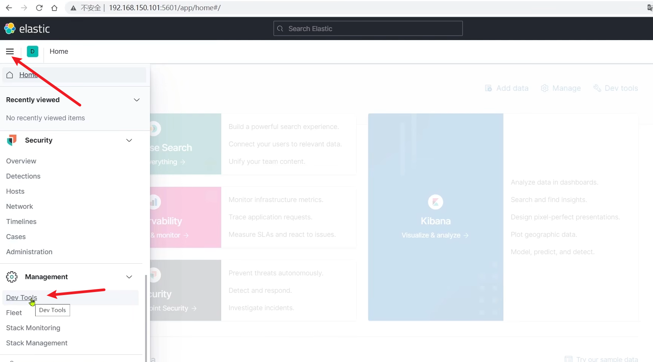
Task: Open the Network page
Action: [x=19, y=207]
